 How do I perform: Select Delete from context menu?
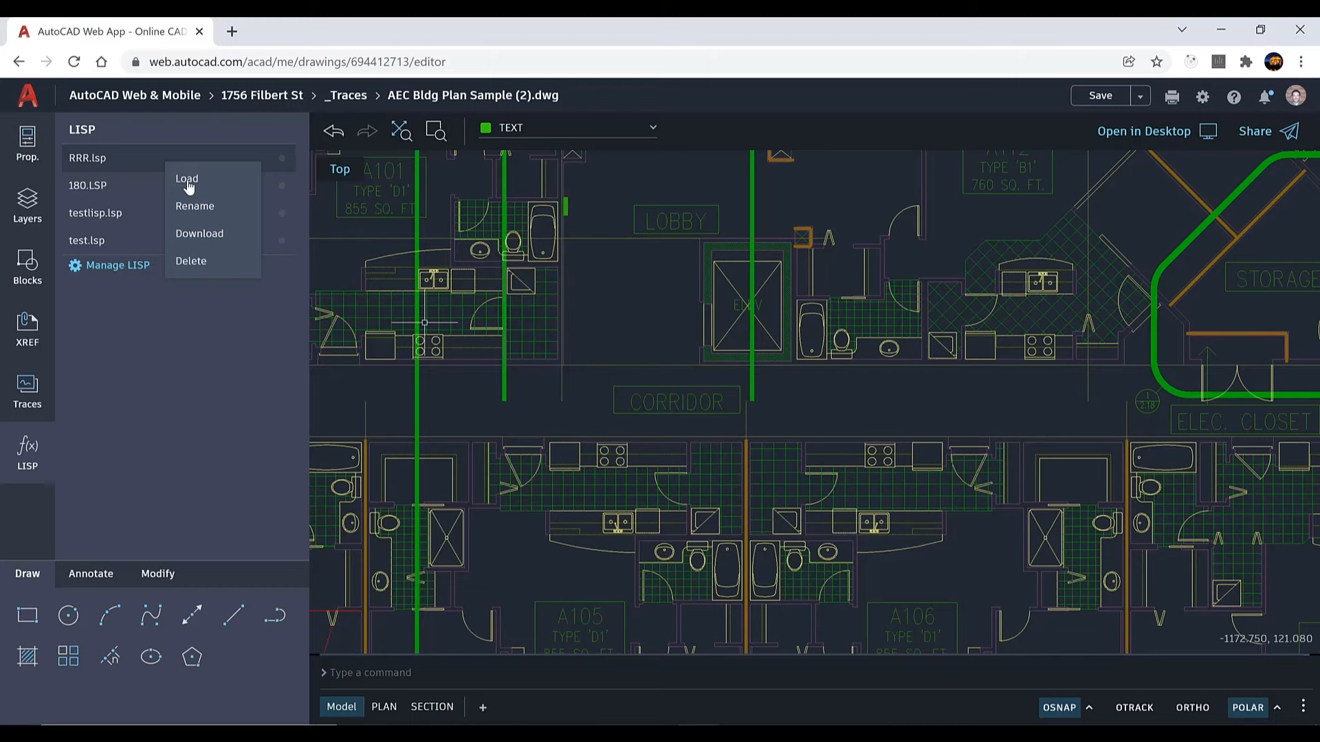191,261
